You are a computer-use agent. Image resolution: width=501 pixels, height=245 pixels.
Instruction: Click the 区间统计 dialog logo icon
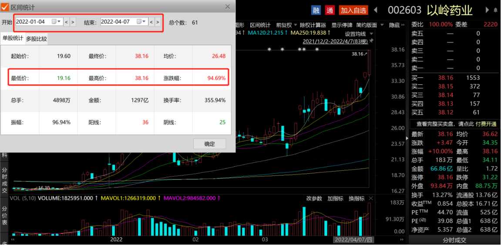pos(5,7)
